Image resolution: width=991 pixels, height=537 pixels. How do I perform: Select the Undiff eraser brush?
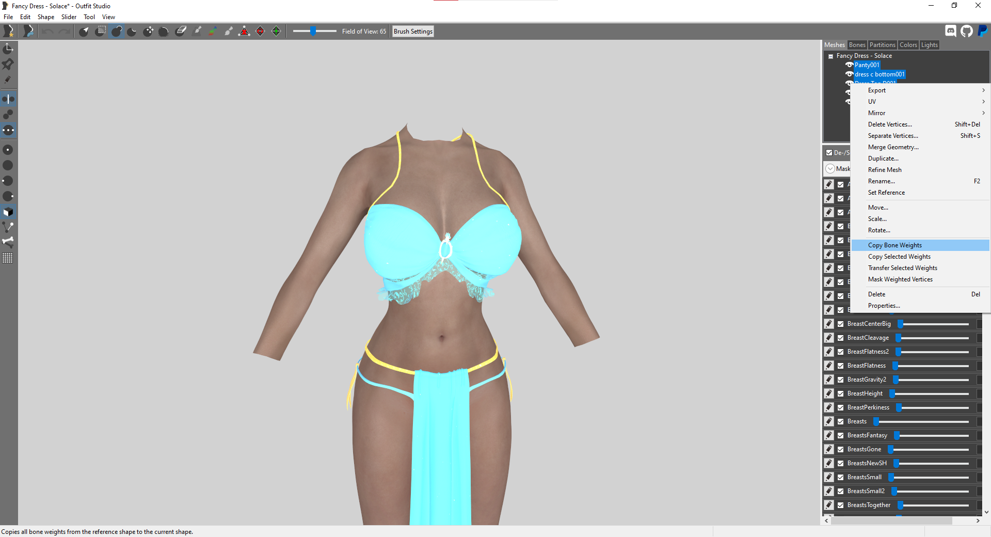[181, 31]
